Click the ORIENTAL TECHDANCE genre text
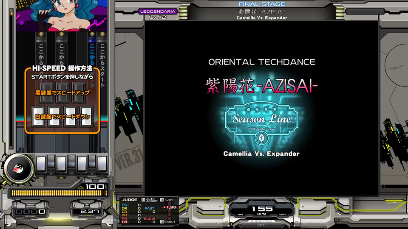Viewport: 408px width, 229px height. 262,62
